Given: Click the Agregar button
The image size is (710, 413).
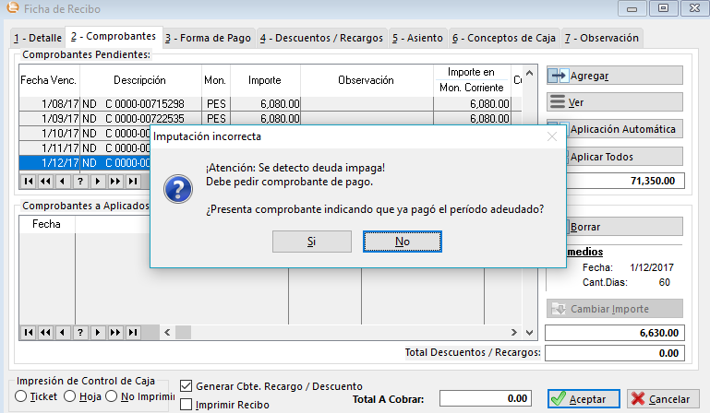Looking at the screenshot, I should pyautogui.click(x=614, y=76).
